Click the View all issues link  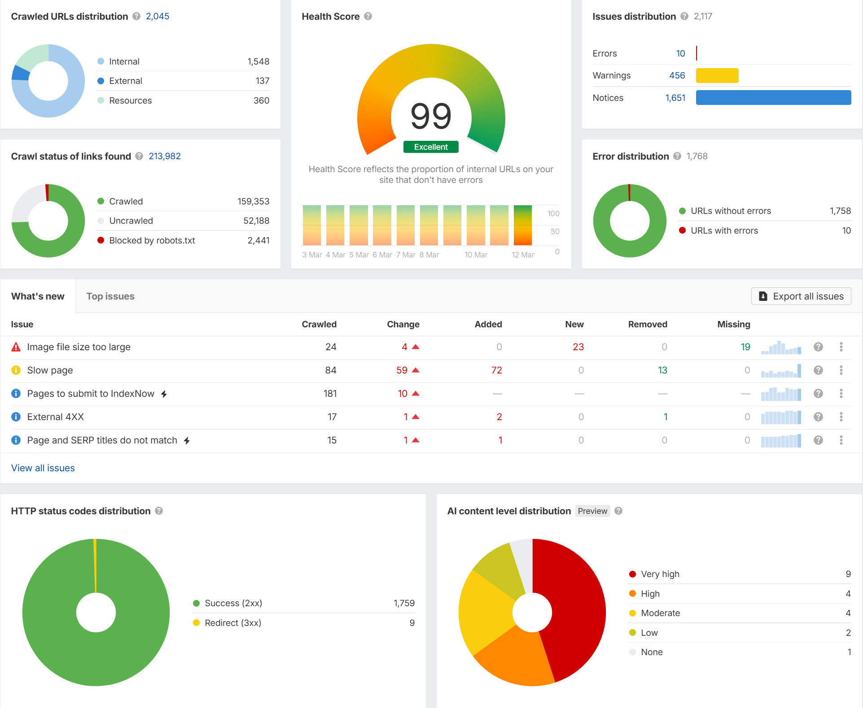pos(43,468)
